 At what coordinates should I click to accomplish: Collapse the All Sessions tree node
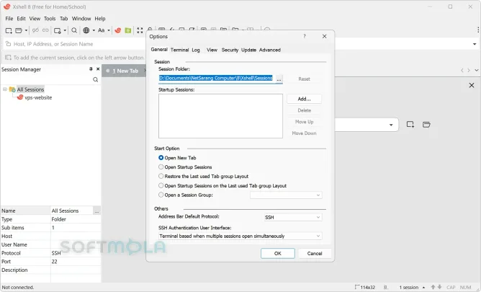pyautogui.click(x=5, y=89)
